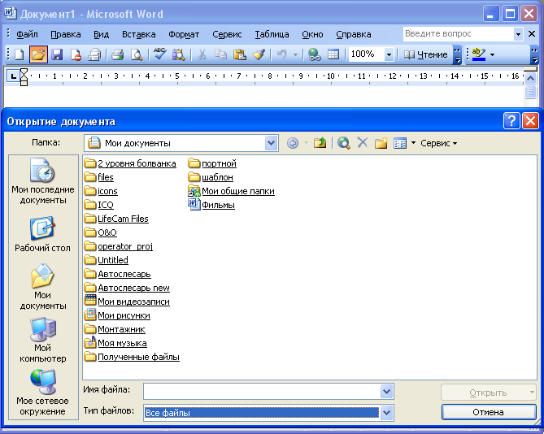Select 'Мой компьютер' in the places bar
544x434 pixels.
click(42, 341)
